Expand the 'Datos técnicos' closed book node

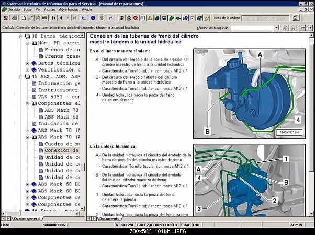point(28,63)
